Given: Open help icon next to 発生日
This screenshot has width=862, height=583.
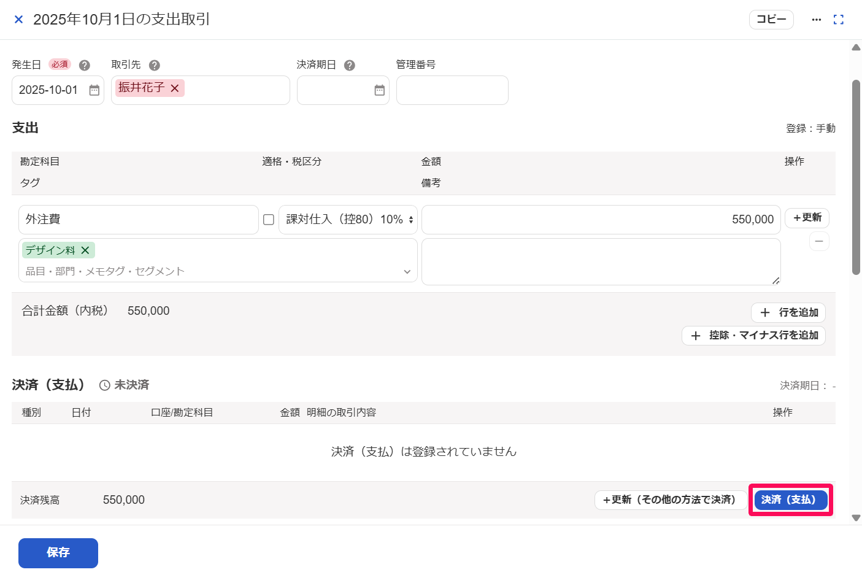Looking at the screenshot, I should tap(85, 65).
